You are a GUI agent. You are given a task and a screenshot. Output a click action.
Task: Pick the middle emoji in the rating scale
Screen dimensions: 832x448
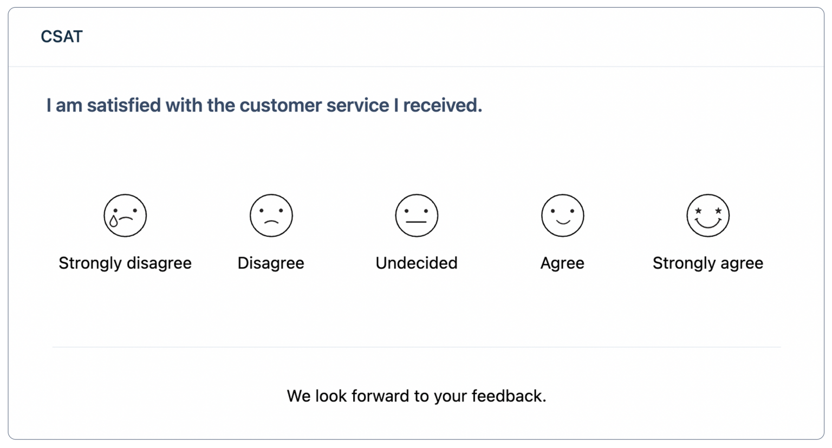click(x=417, y=215)
